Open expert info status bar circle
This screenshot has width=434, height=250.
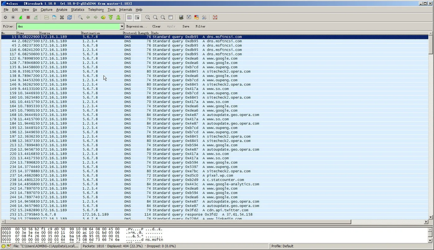click(x=4, y=246)
